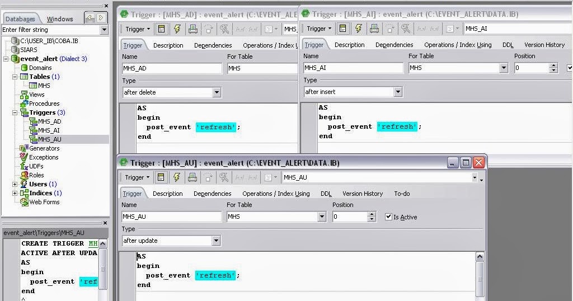Select Web Forms node in tree
The width and height of the screenshot is (573, 301).
point(44,202)
